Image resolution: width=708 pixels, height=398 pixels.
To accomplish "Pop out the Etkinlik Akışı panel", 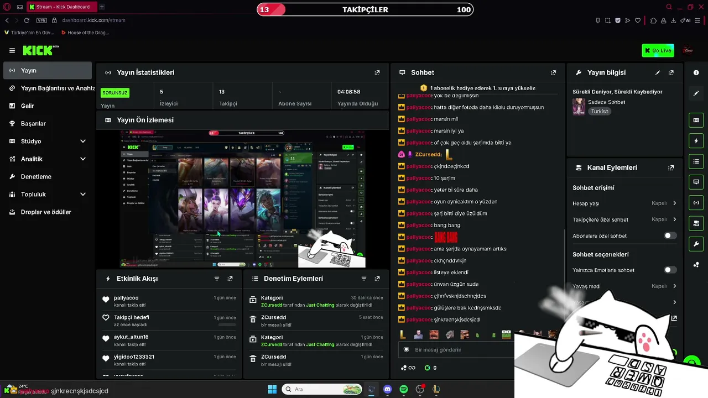I will (x=230, y=279).
